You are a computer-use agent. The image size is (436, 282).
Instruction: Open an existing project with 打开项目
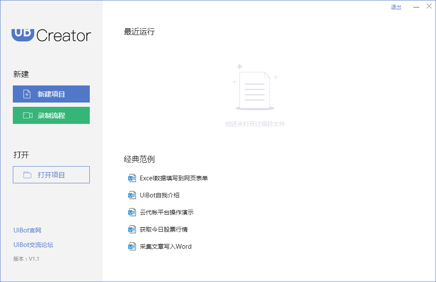pos(51,174)
